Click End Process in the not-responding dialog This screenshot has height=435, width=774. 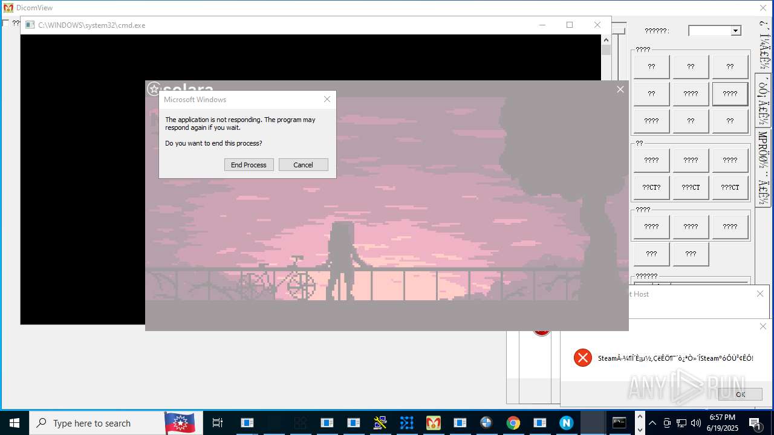click(x=249, y=165)
